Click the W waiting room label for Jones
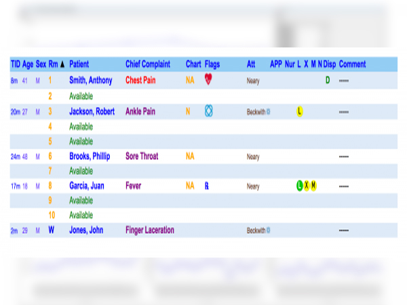 click(52, 230)
